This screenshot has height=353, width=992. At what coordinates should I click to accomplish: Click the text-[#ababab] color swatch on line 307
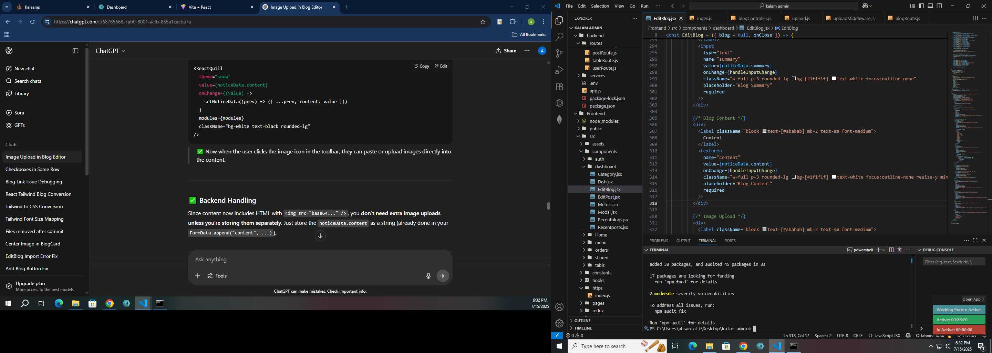click(x=764, y=131)
